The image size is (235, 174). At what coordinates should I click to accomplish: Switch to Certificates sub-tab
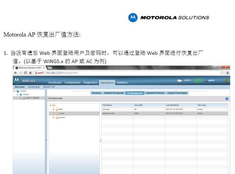point(34,87)
